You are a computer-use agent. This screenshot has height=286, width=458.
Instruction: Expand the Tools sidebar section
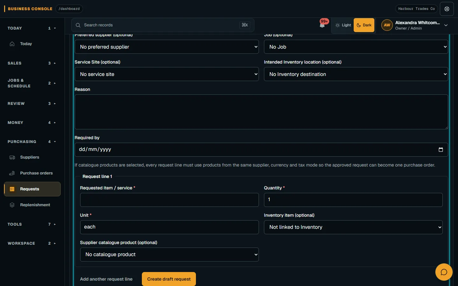[x=32, y=224]
